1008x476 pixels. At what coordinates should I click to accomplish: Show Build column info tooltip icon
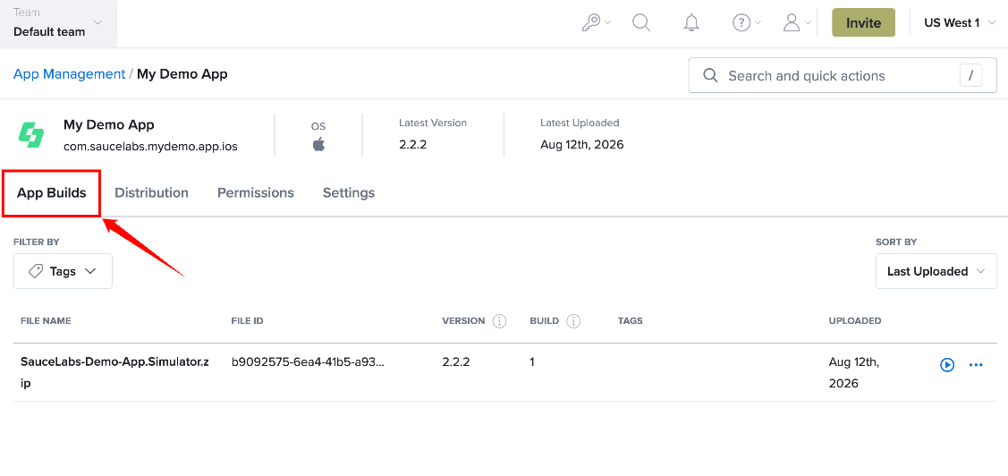[574, 321]
